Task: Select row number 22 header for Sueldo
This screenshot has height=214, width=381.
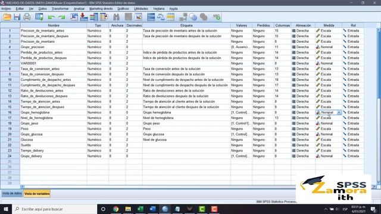Action: point(10,145)
